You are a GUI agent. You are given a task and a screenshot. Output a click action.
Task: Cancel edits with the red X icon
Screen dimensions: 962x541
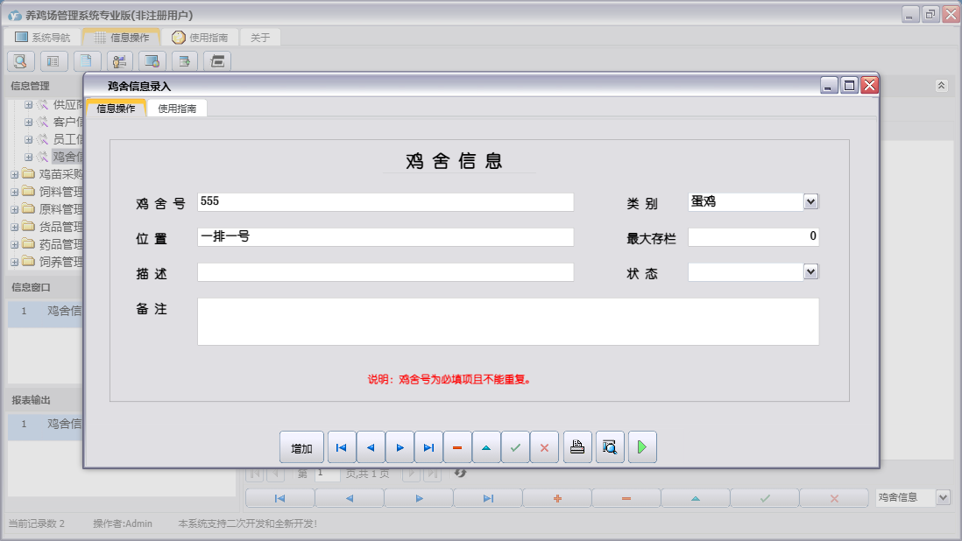tap(545, 446)
